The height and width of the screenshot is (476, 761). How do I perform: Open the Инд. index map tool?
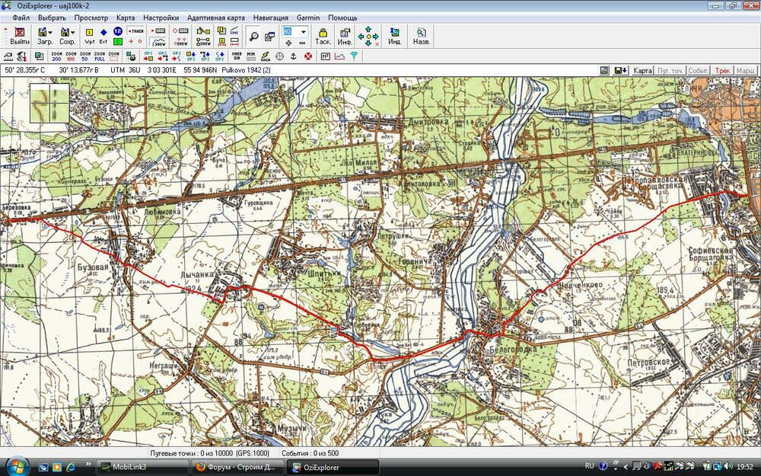394,36
